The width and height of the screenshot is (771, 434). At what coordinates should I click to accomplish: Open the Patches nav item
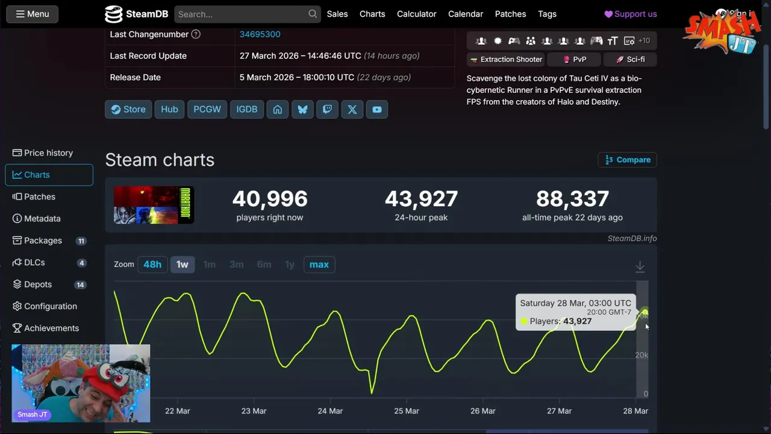[510, 14]
